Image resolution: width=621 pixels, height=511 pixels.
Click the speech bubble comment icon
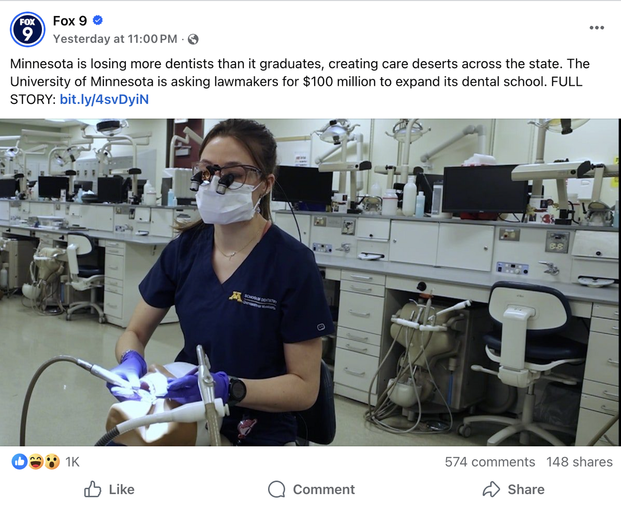pos(277,489)
